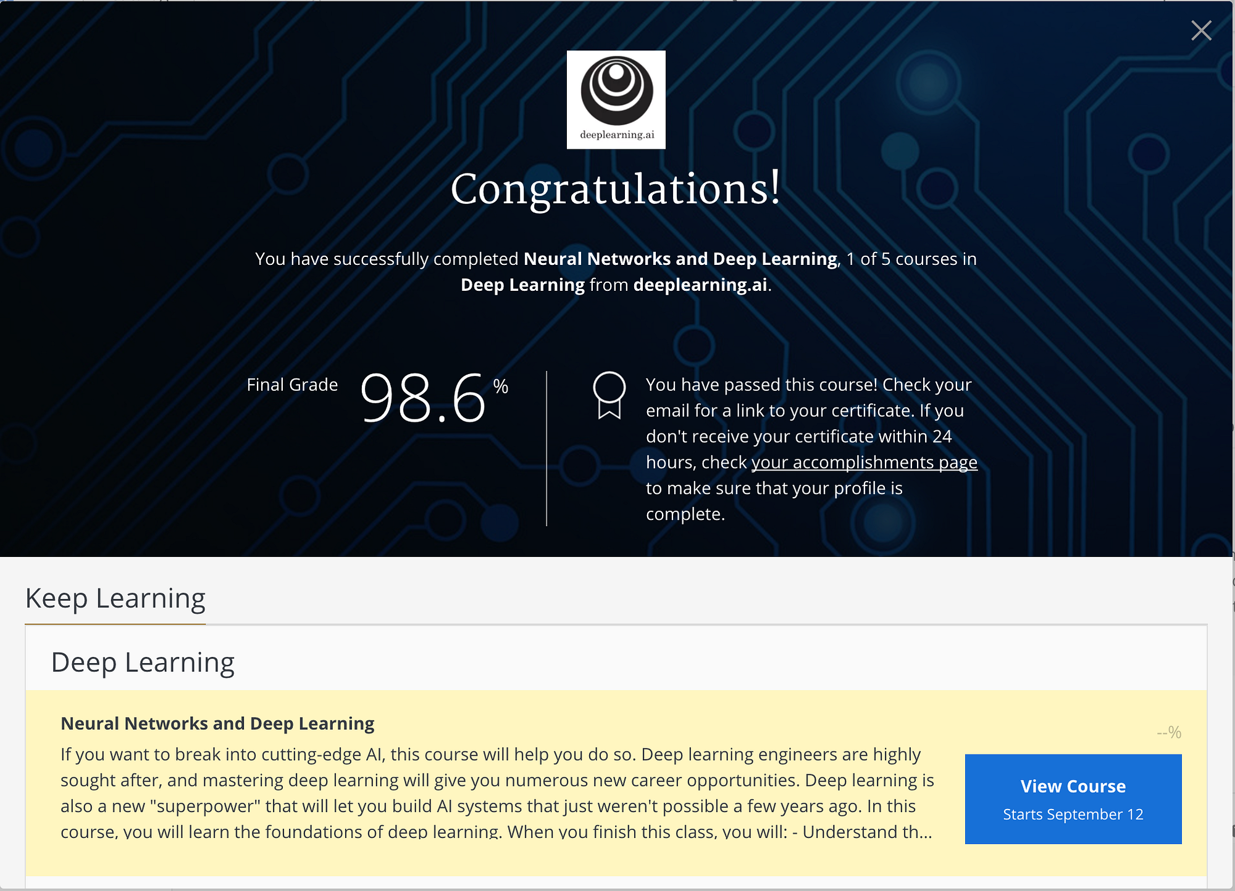Click the 98.6 final grade value
Viewport: 1235px width, 891px height.
(423, 398)
